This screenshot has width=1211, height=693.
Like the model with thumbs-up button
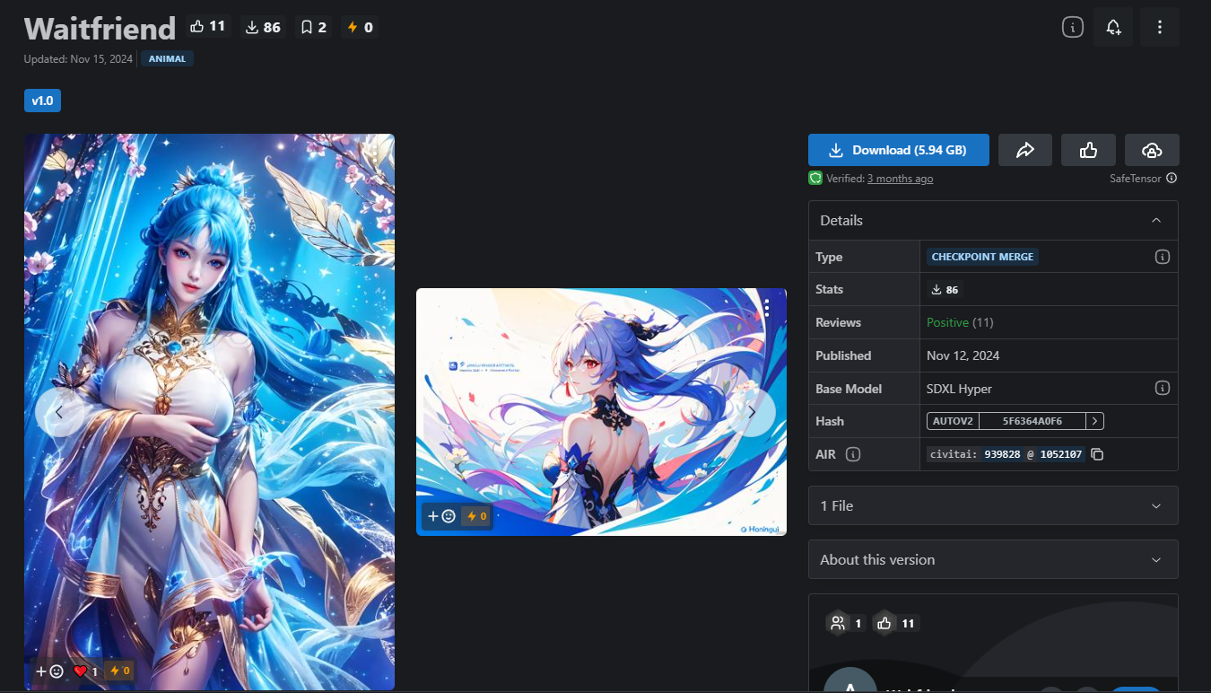pyautogui.click(x=1089, y=150)
